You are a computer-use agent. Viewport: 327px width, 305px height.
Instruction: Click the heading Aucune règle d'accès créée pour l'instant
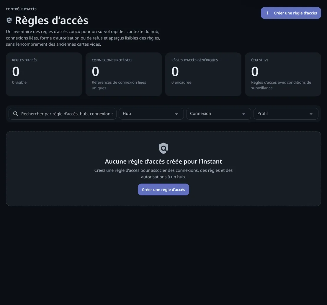tap(163, 161)
